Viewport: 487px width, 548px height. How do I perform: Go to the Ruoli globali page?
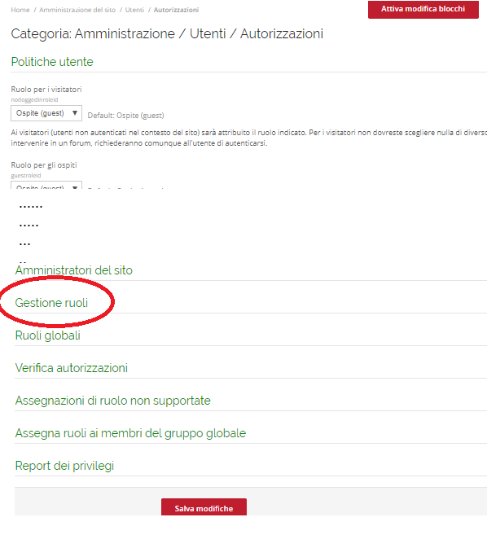click(47, 335)
